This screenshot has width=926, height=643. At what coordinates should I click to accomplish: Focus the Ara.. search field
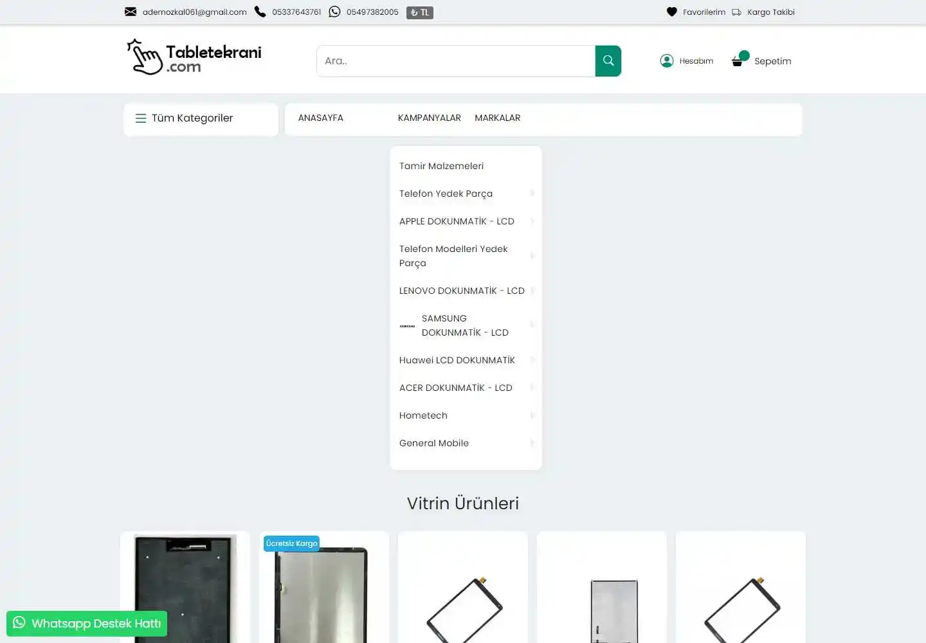456,61
